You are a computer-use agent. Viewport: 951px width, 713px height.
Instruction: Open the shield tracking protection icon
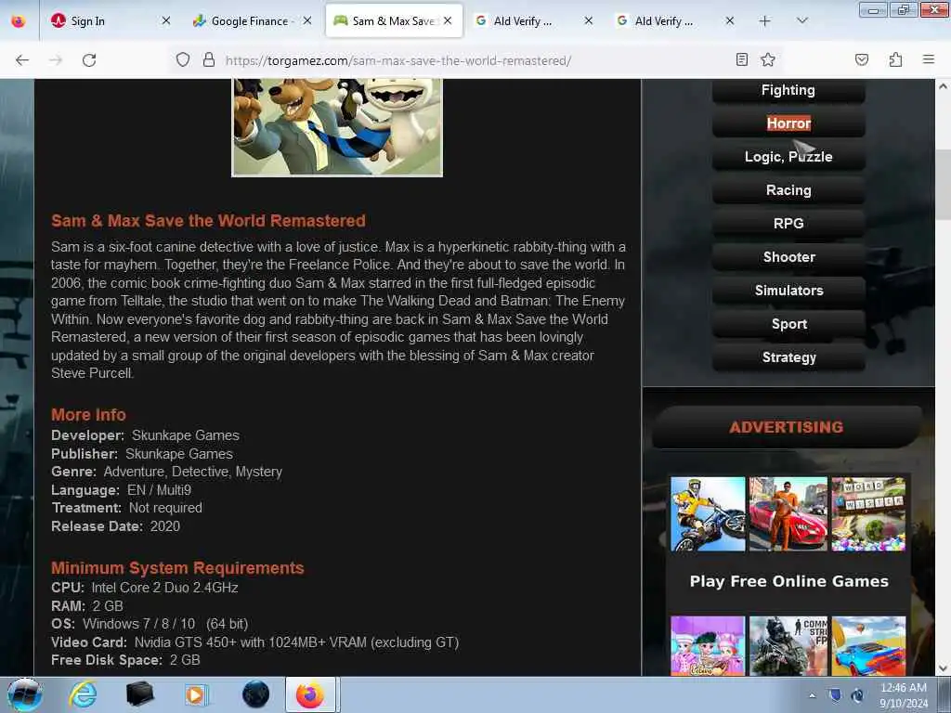[183, 59]
